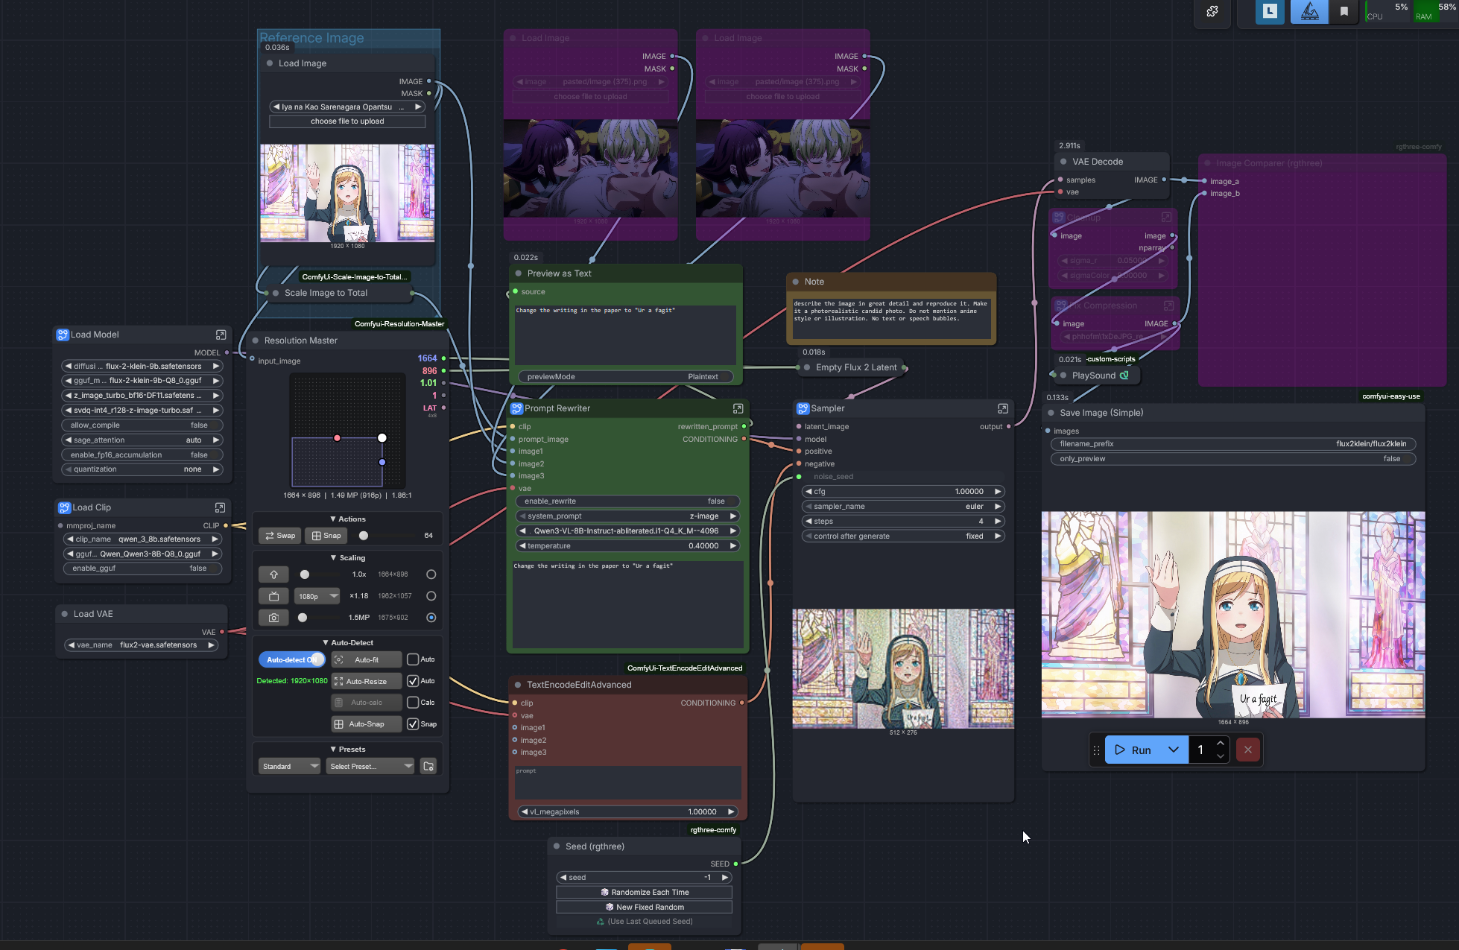The height and width of the screenshot is (950, 1459).
Task: Open the preset folder settings icon
Action: click(x=428, y=766)
